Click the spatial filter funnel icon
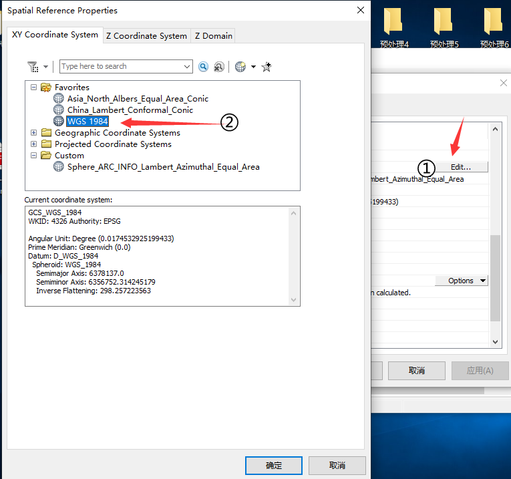This screenshot has height=479, width=511. [33, 67]
